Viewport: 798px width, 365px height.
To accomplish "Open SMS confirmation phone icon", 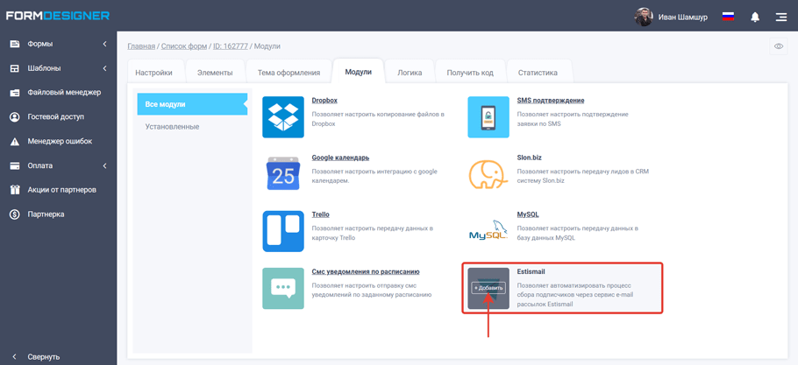I will [x=488, y=117].
